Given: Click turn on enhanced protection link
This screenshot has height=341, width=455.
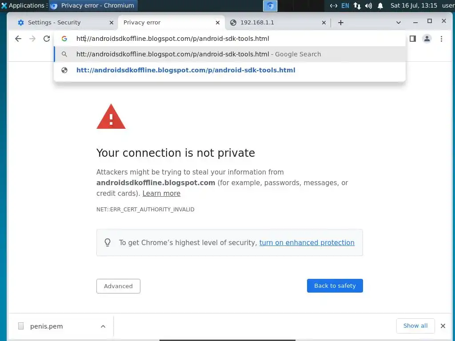Looking at the screenshot, I should click(x=307, y=242).
